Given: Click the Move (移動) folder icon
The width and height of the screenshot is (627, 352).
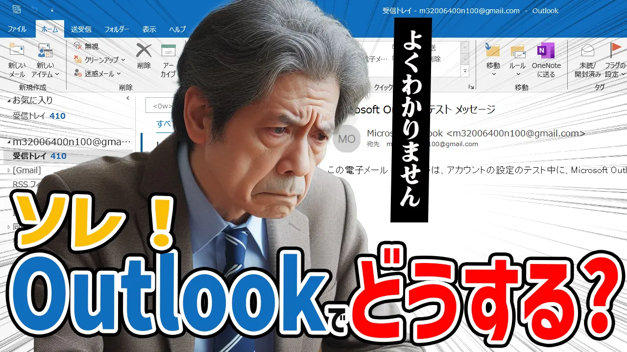Looking at the screenshot, I should (493, 51).
